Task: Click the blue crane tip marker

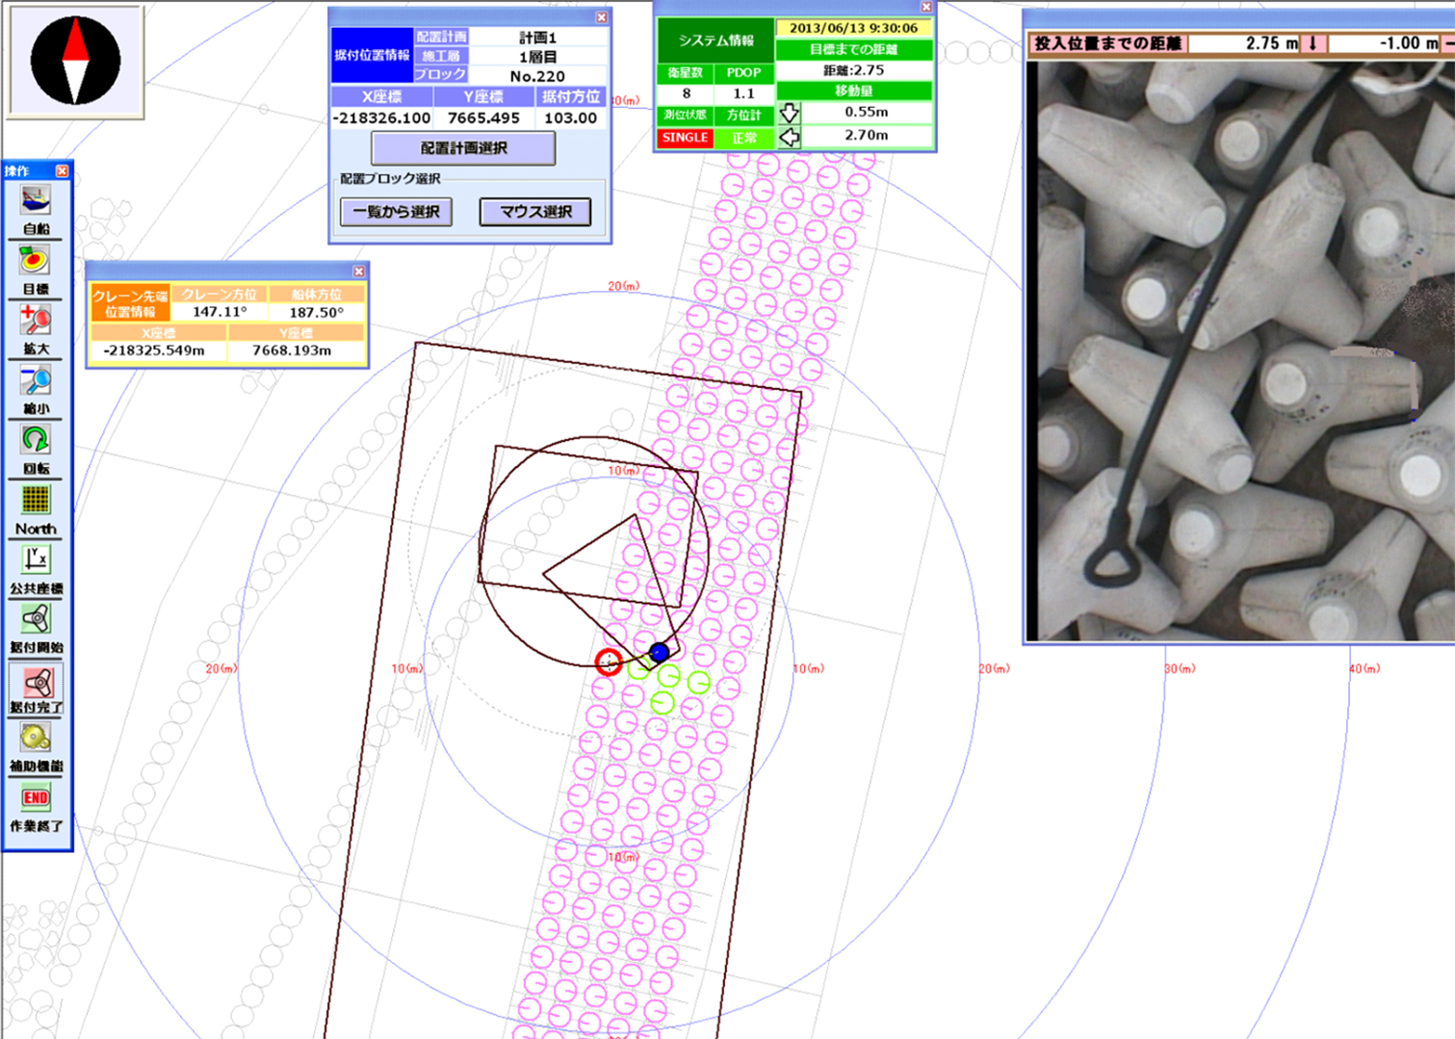Action: pos(659,652)
